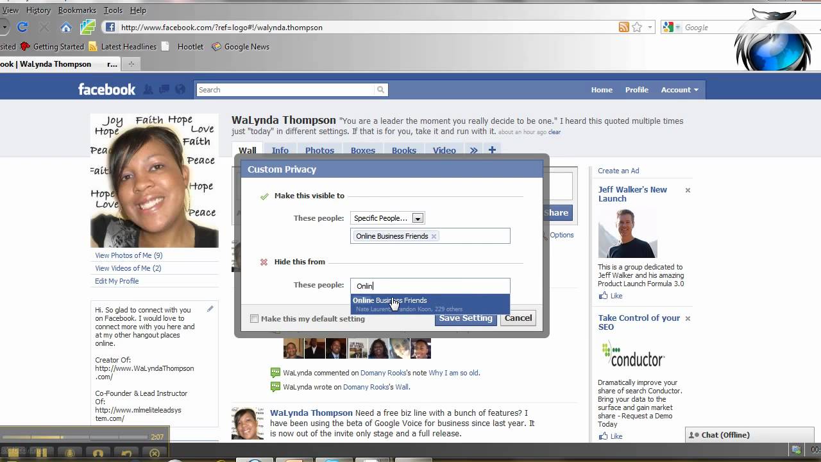Click Save Setting button

466,318
